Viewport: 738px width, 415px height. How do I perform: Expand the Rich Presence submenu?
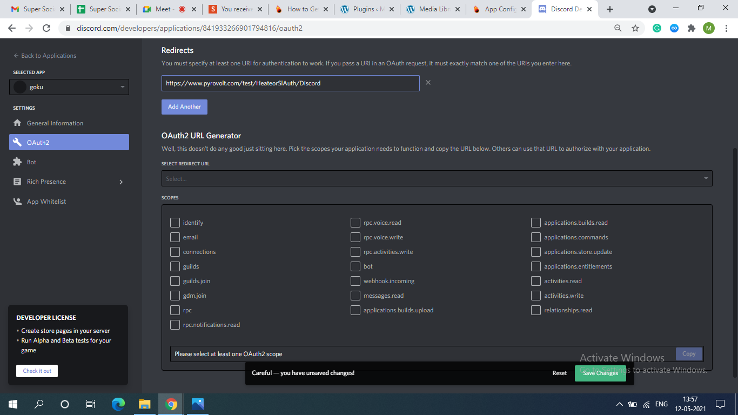pos(121,182)
